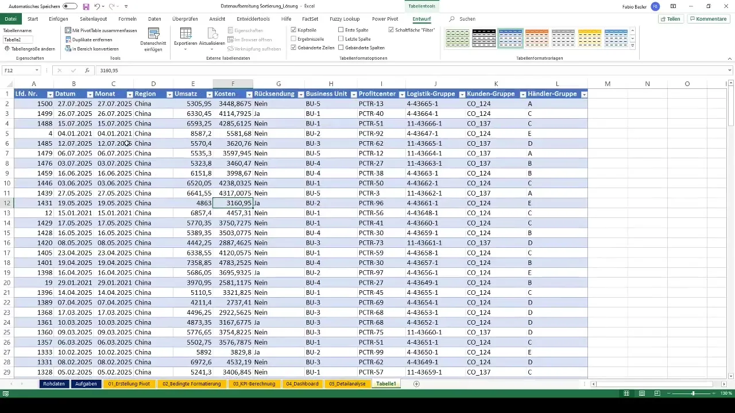Toggle Schaltfläche "Filter" checkbox
Image resolution: width=735 pixels, height=413 pixels.
pos(391,30)
